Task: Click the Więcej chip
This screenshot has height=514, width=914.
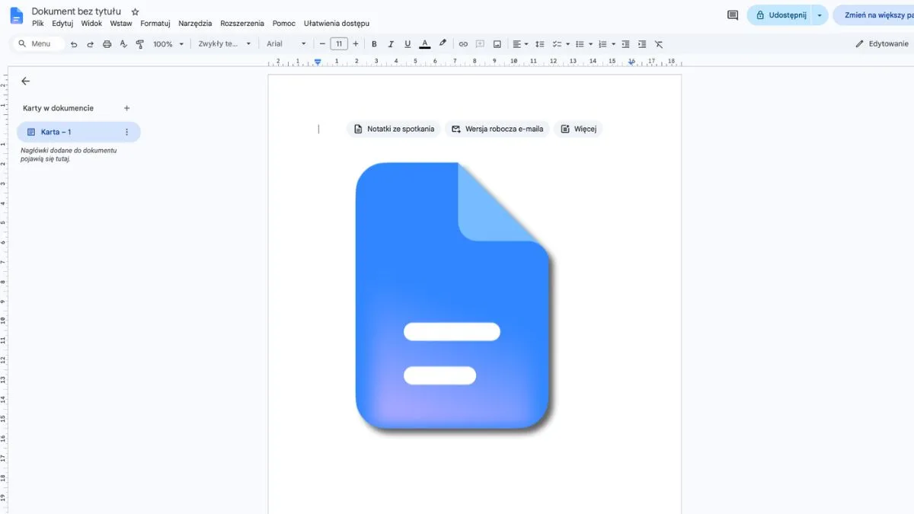Action: point(578,129)
